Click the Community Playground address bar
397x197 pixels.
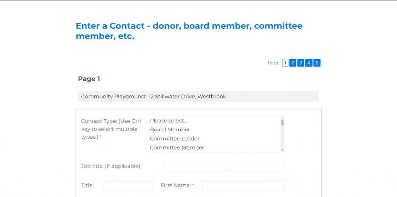(198, 97)
